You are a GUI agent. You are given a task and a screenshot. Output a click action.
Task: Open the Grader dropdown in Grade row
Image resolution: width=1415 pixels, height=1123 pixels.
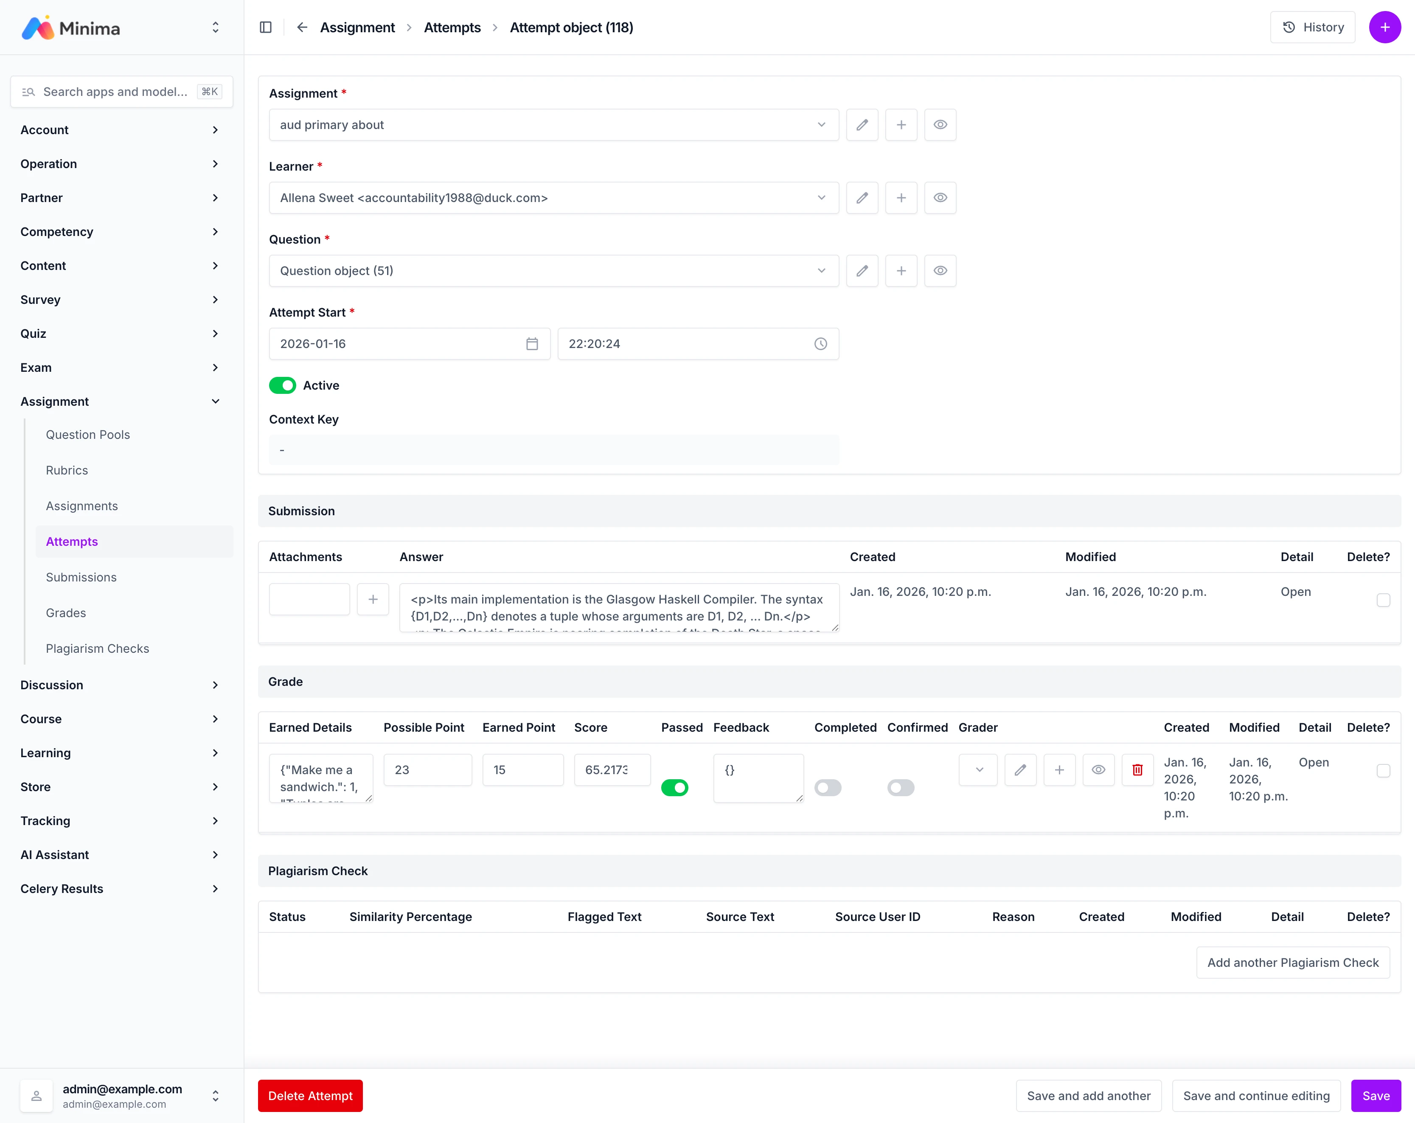(x=978, y=770)
